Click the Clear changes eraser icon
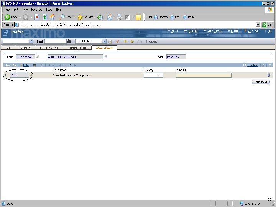The height and width of the screenshot is (207, 276). 117,41
